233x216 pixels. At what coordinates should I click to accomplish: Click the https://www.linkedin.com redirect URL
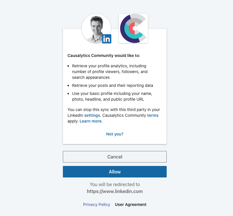pos(115,191)
